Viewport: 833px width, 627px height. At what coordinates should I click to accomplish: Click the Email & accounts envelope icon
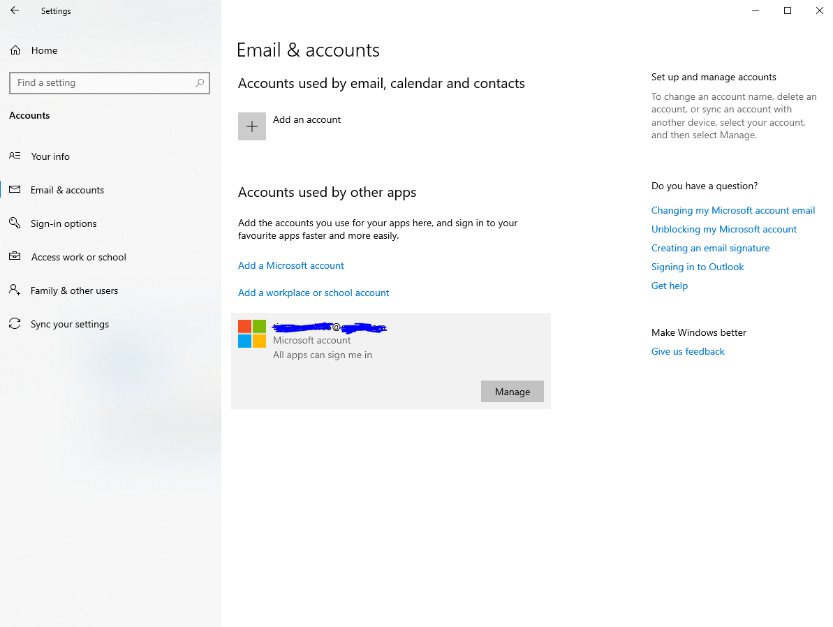(15, 190)
